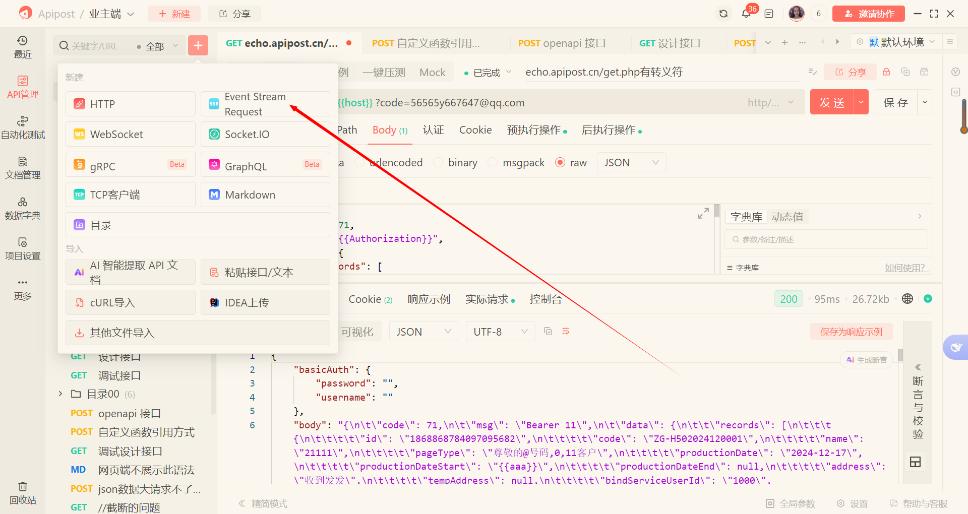968x514 pixels.
Task: Switch to the 控制台 tab
Action: (546, 299)
